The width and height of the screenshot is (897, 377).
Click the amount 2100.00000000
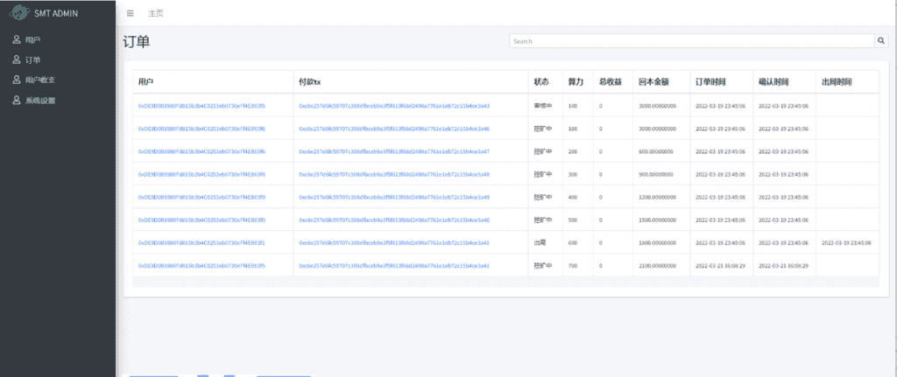tap(657, 266)
